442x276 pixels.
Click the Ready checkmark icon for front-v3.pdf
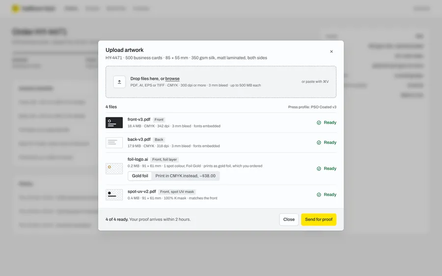pyautogui.click(x=319, y=123)
